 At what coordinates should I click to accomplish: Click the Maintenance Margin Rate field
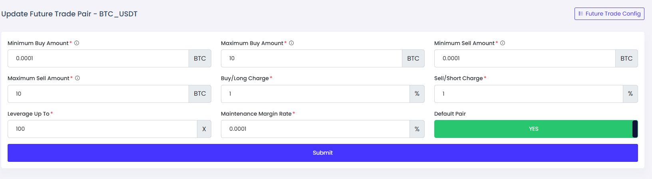315,129
